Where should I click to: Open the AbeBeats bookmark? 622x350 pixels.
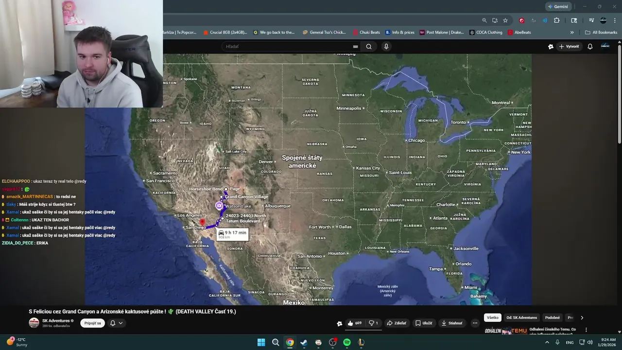tap(519, 33)
